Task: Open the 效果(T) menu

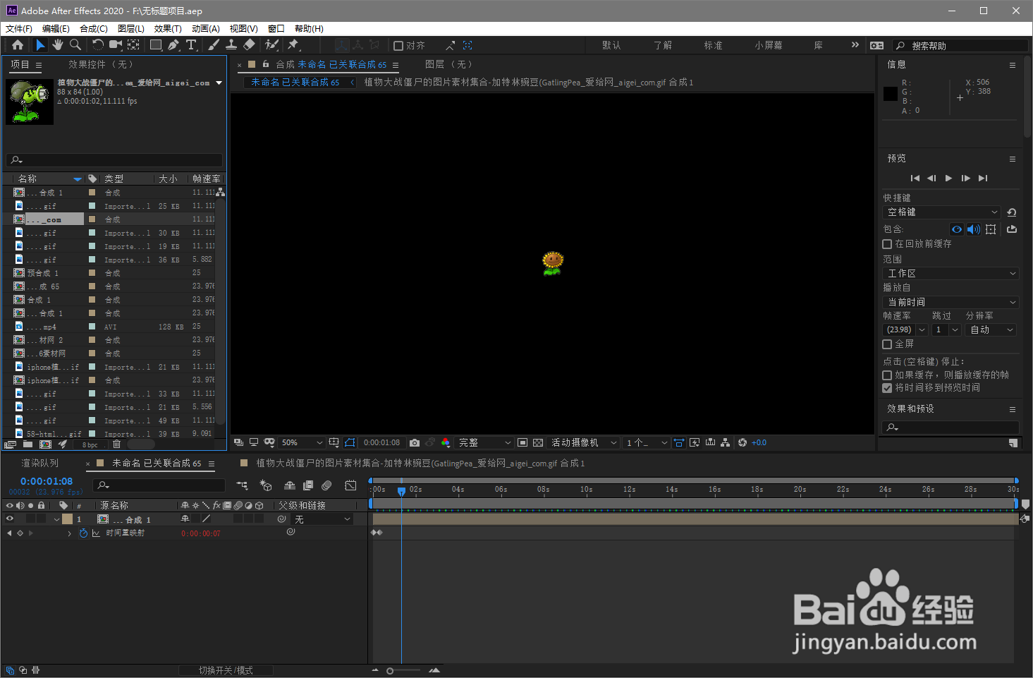Action: [168, 29]
